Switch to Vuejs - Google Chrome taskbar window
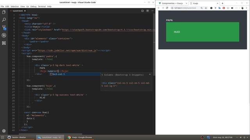This screenshot has height=140, width=250. click(x=80, y=137)
